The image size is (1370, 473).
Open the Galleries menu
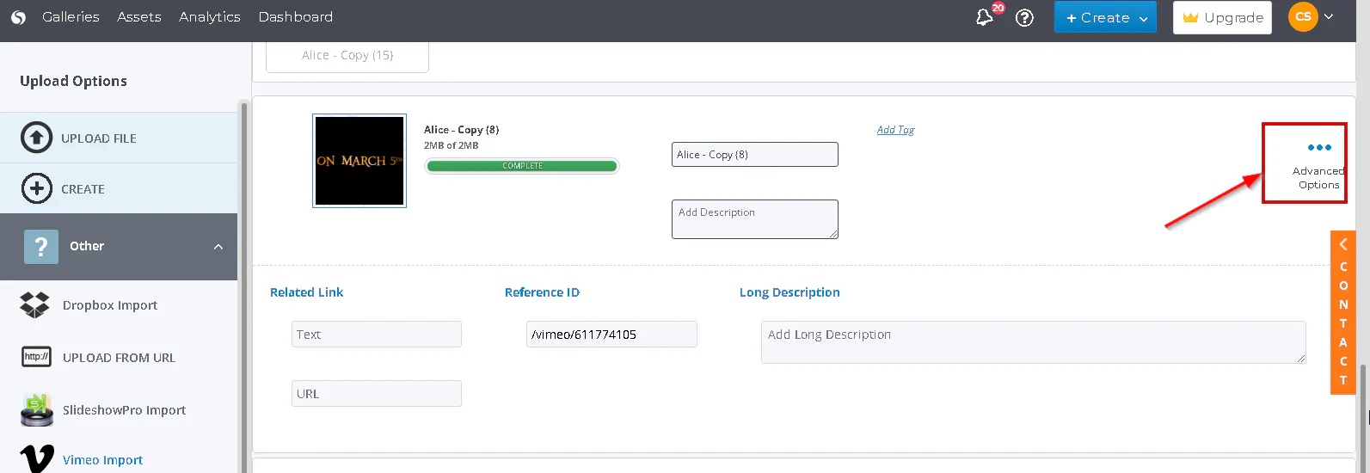[71, 17]
